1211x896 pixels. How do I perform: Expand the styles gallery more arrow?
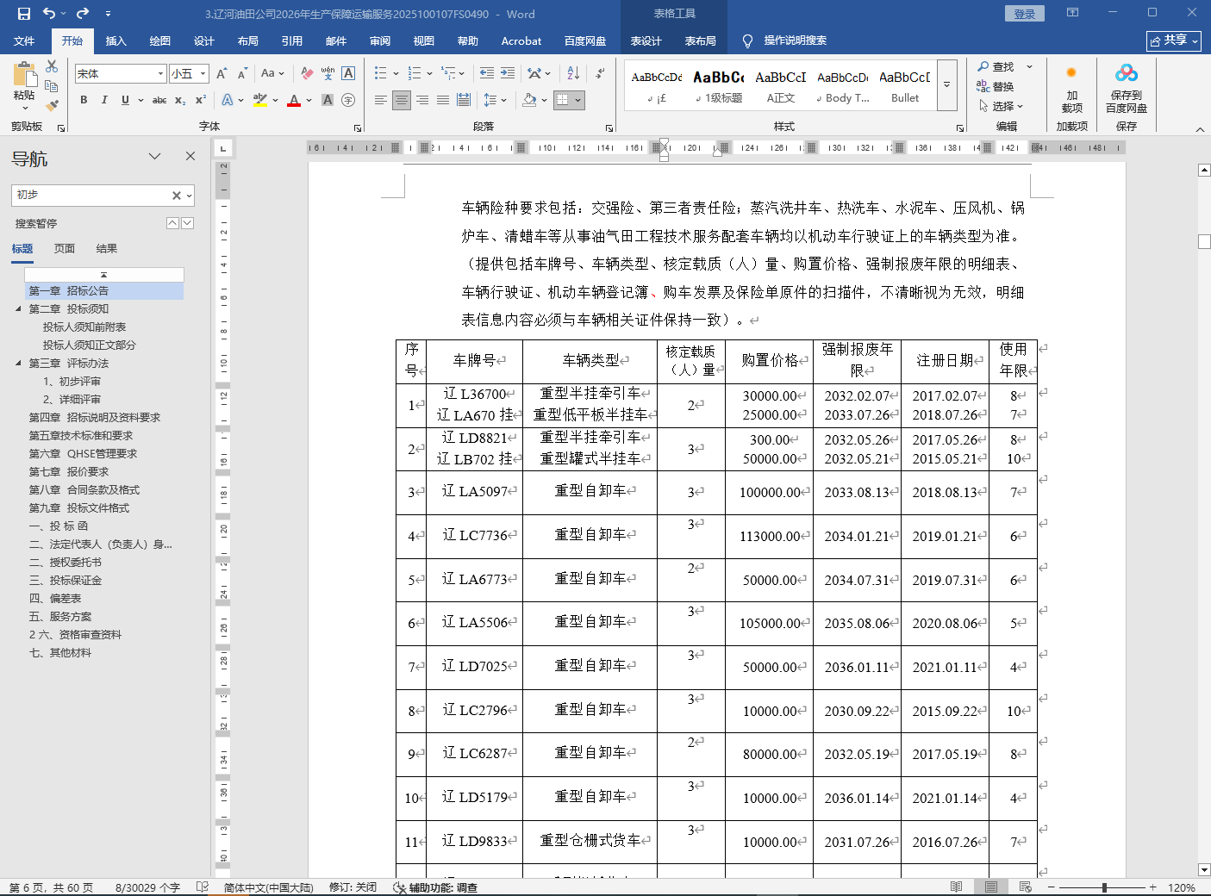[946, 84]
